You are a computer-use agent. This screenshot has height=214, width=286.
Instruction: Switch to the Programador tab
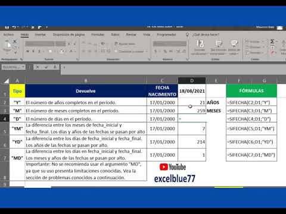166,34
